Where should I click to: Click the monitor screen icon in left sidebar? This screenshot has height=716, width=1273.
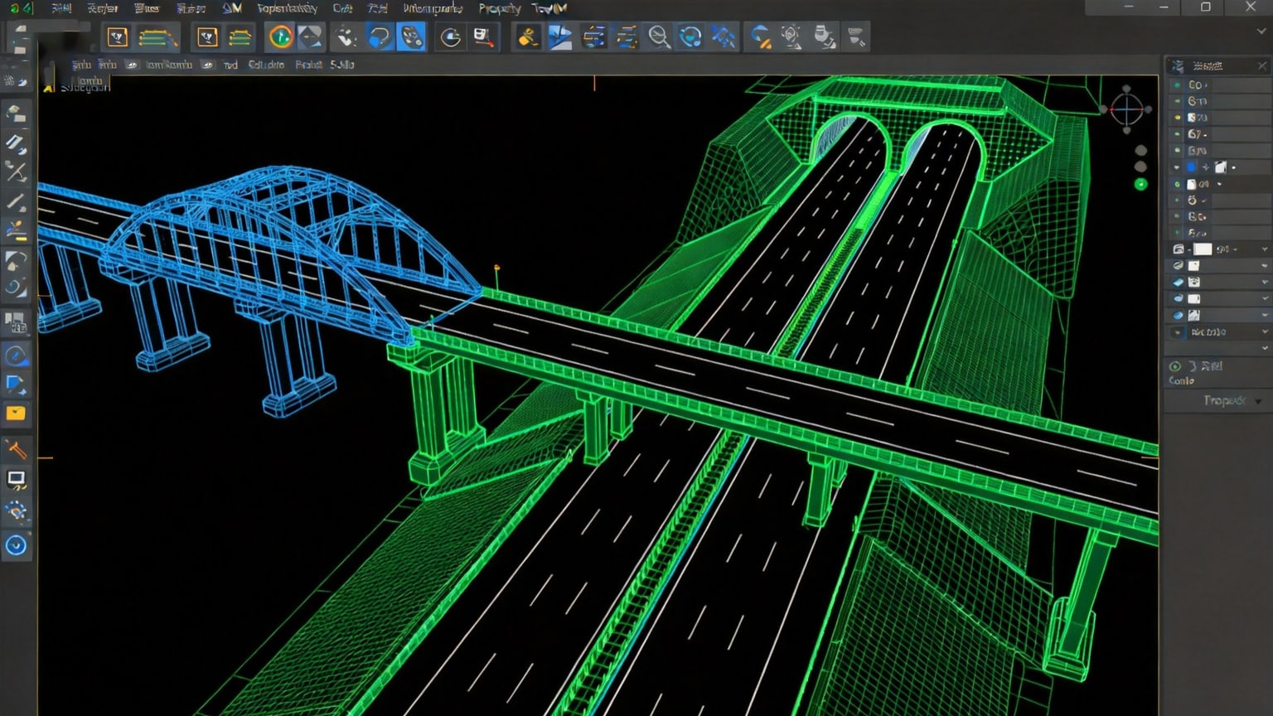(x=16, y=479)
